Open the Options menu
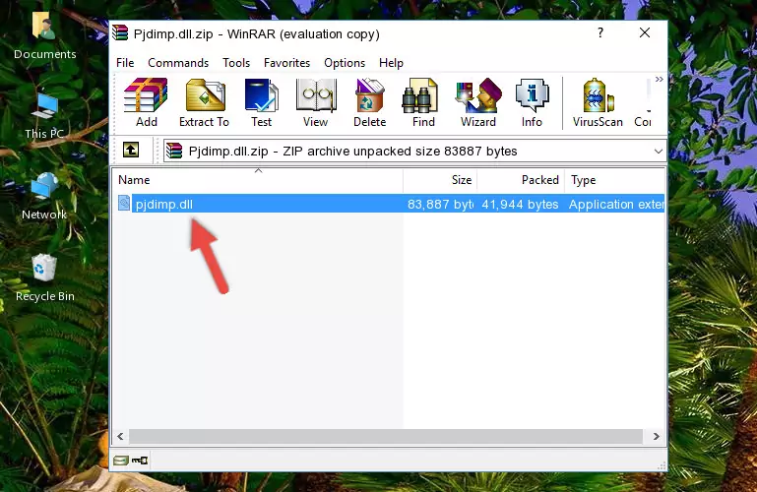Viewport: 757px width, 492px height. coord(345,63)
